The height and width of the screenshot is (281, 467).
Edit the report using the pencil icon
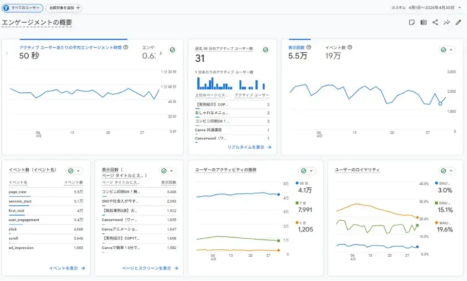tap(459, 22)
